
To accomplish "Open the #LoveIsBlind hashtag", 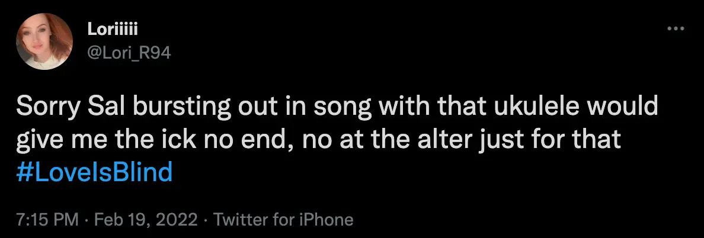I will [95, 172].
